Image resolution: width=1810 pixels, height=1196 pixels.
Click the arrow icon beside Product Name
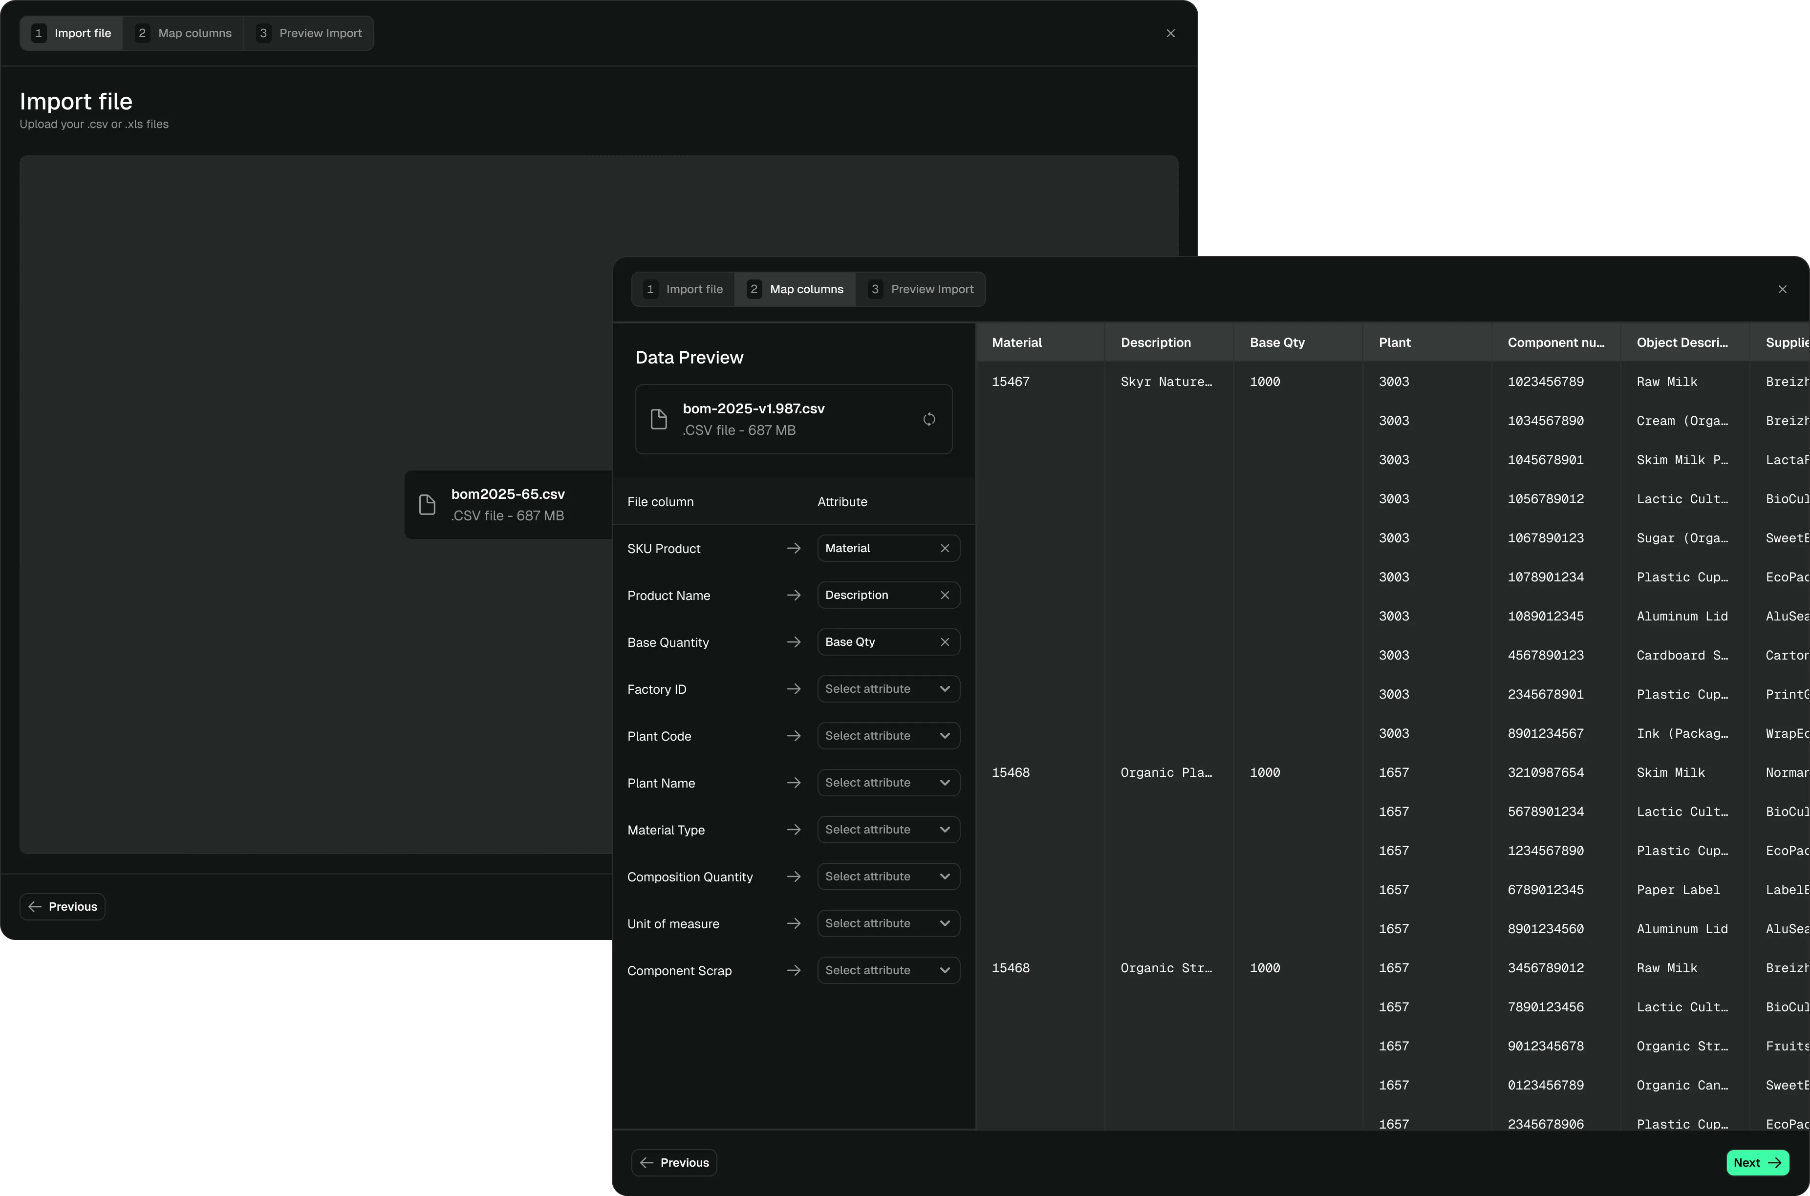(794, 595)
